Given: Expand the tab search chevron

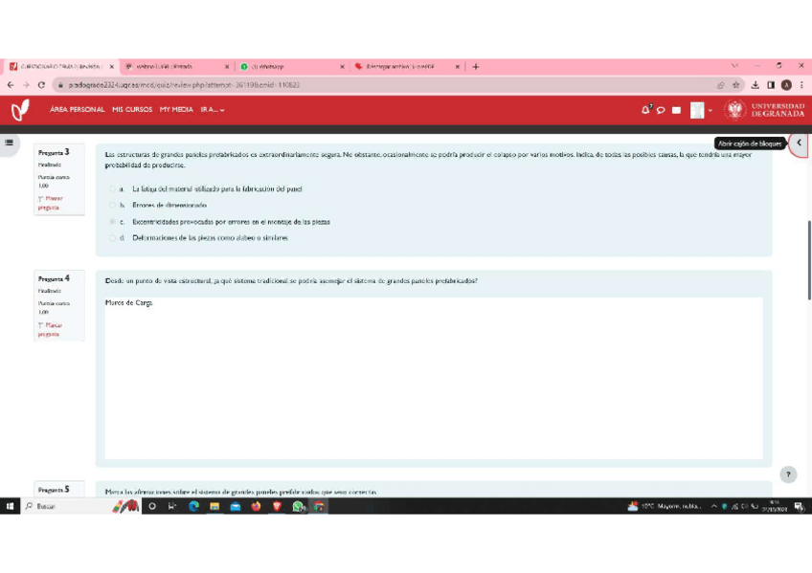Looking at the screenshot, I should pos(734,66).
